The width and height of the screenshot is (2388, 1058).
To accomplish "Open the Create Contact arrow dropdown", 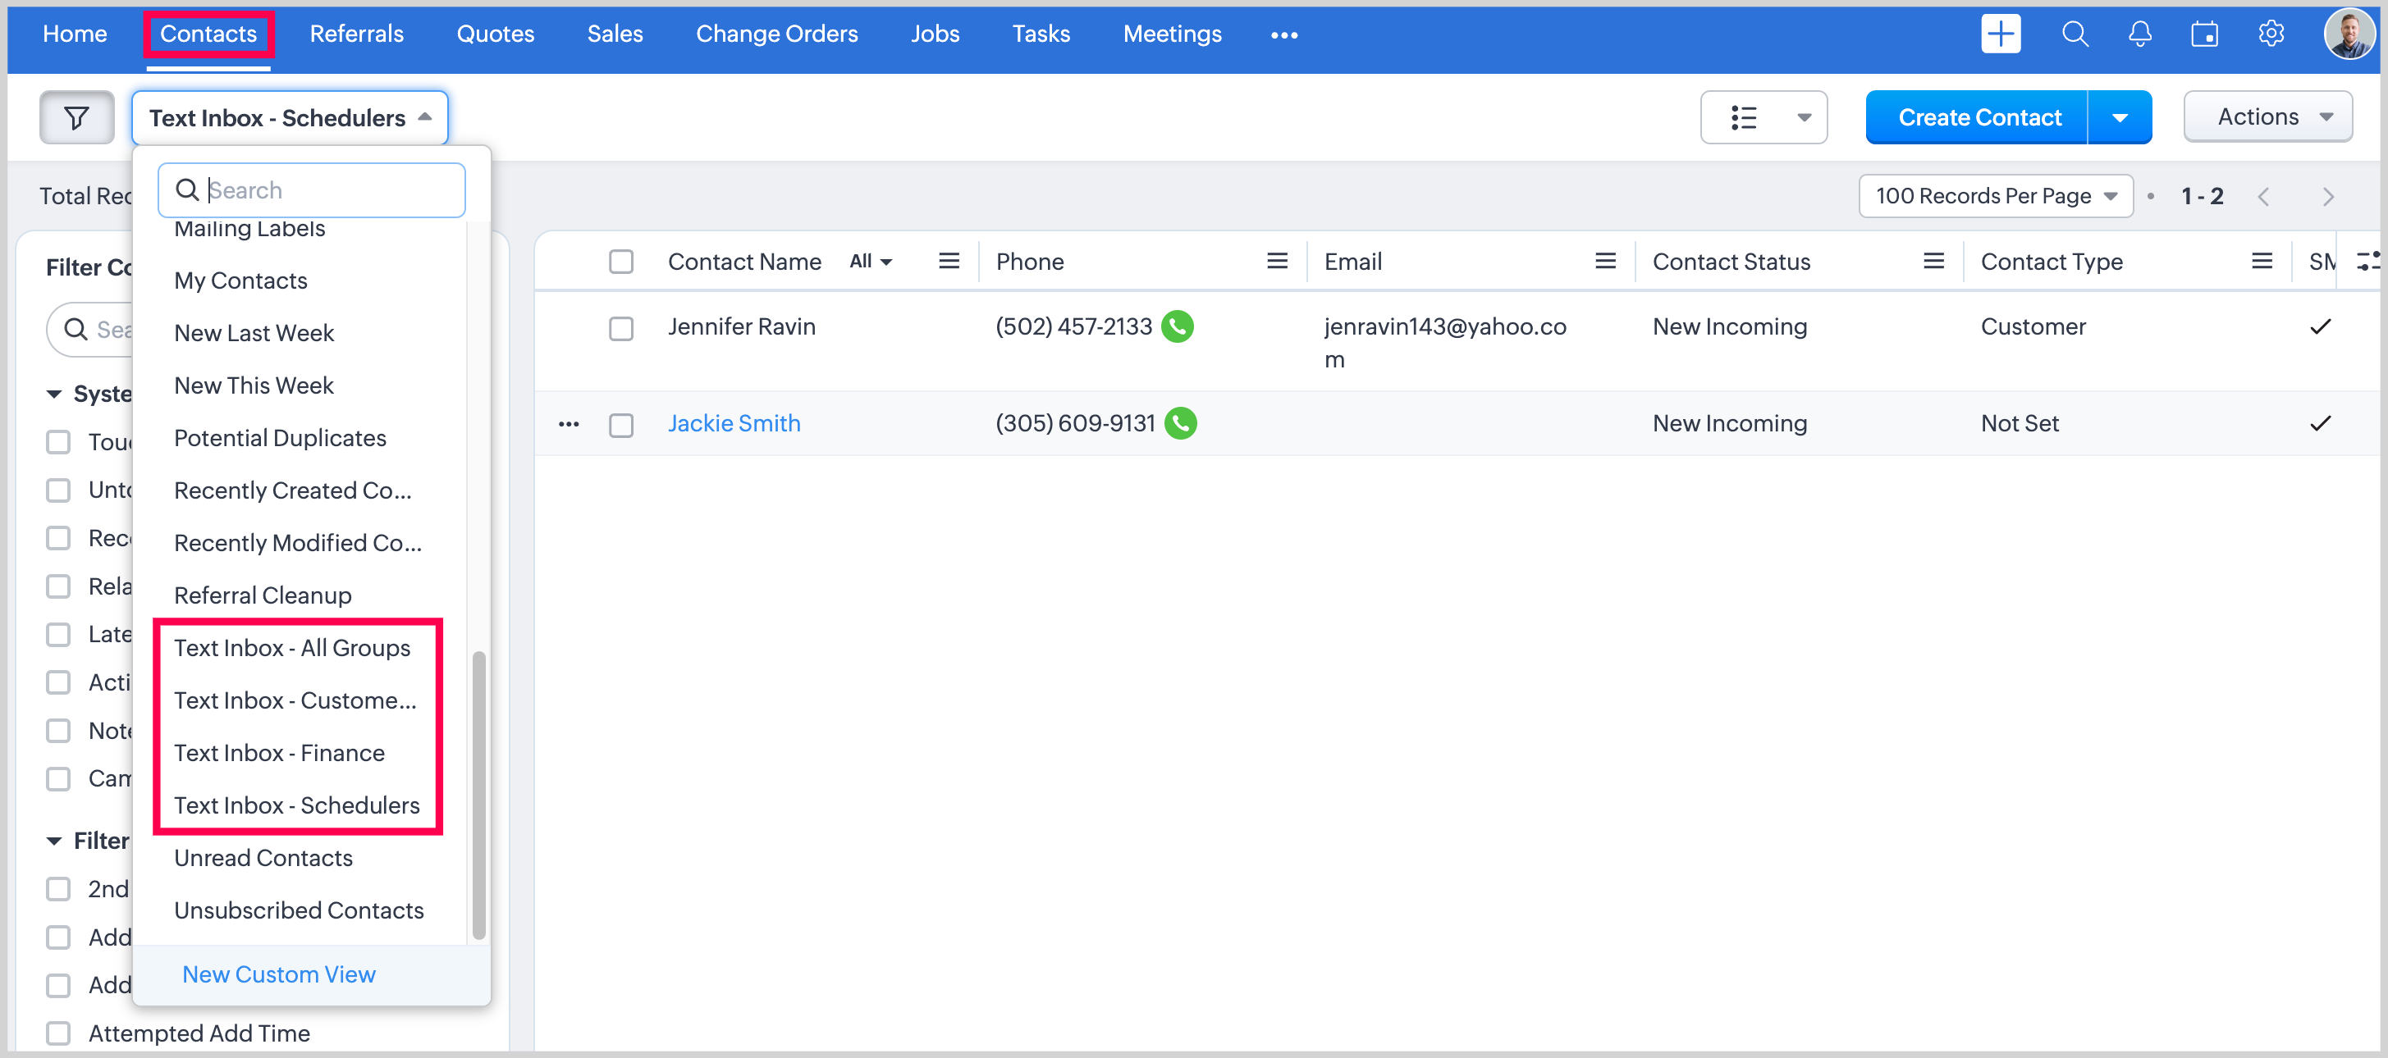I will 2119,117.
